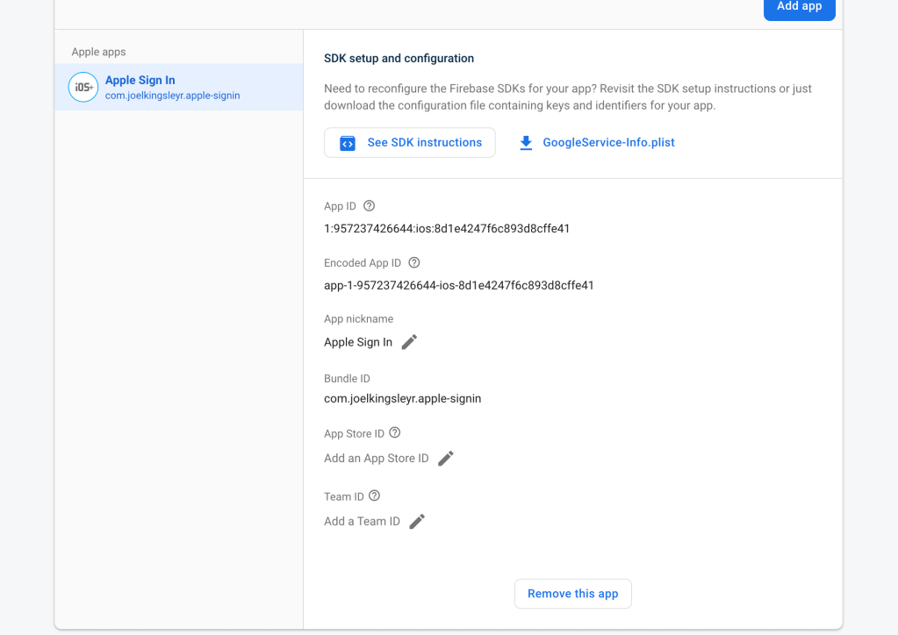Image resolution: width=898 pixels, height=635 pixels.
Task: Download the GoogleService-Info.plist file
Action: (x=607, y=143)
